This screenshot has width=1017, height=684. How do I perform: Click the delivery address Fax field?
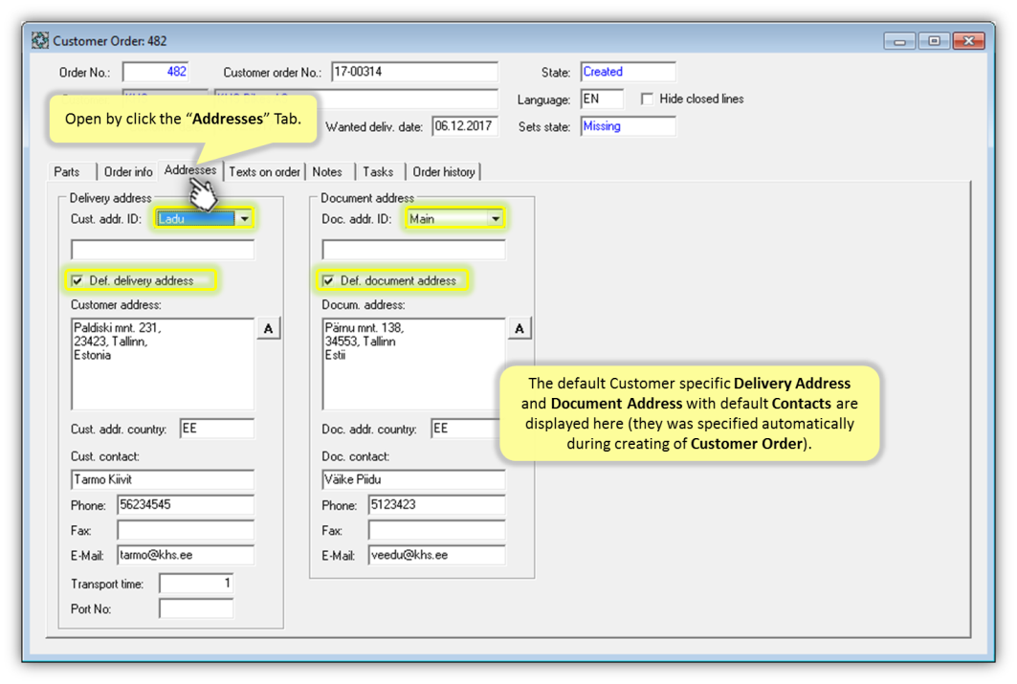click(186, 530)
